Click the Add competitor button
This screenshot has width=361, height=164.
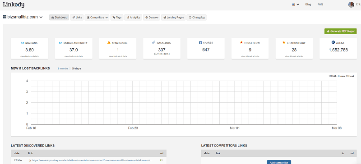pos(279,162)
